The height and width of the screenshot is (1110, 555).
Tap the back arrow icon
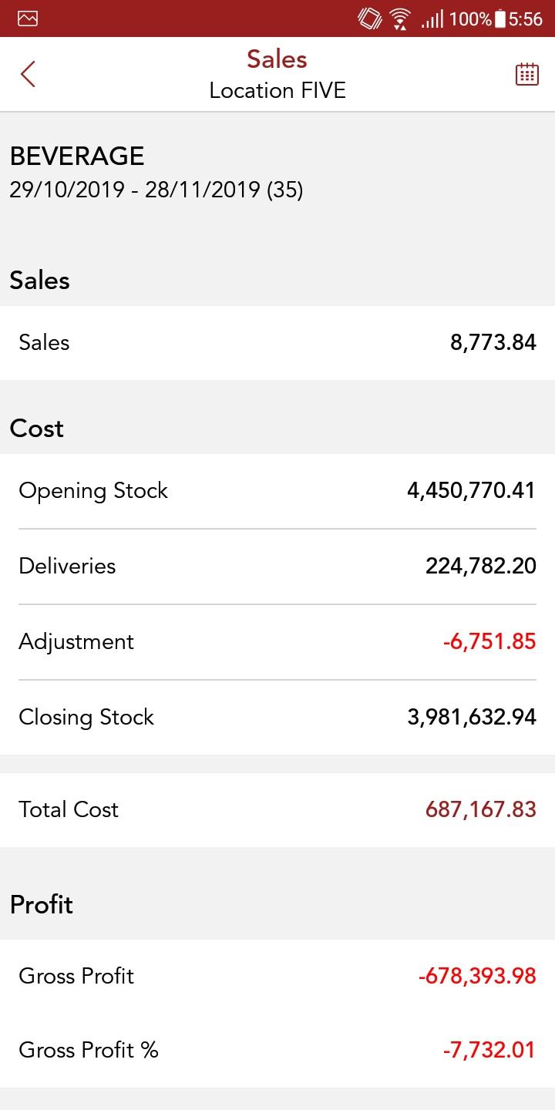tap(29, 75)
